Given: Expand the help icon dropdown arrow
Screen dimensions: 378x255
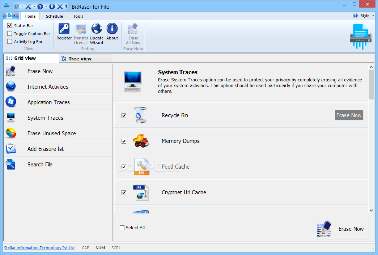Looking at the screenshot, I should click(x=46, y=7).
